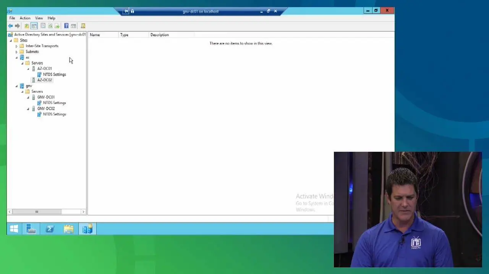
Task: Click the tree pane scrollbar left arrow
Action: click(10, 212)
